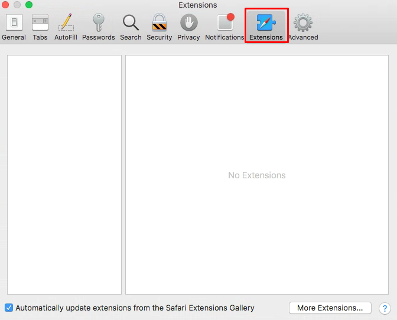Open the Notifications preferences pane
The height and width of the screenshot is (320, 397).
(x=224, y=27)
